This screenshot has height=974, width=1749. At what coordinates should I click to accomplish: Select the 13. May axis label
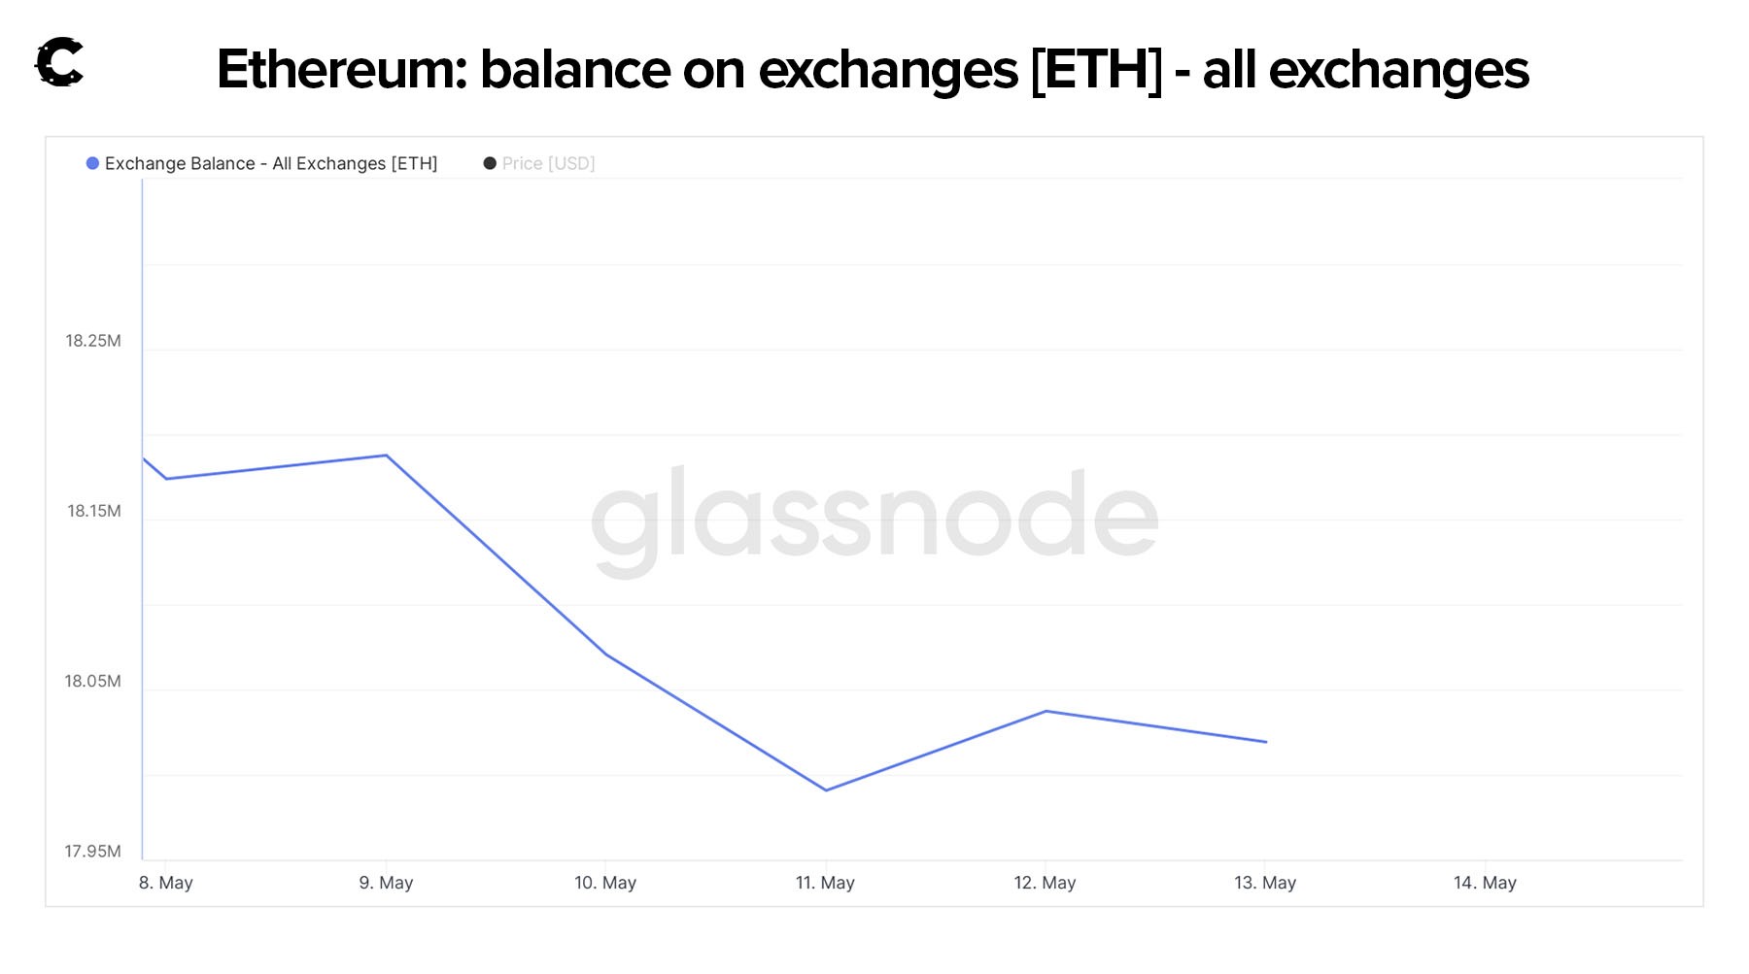pyautogui.click(x=1265, y=883)
